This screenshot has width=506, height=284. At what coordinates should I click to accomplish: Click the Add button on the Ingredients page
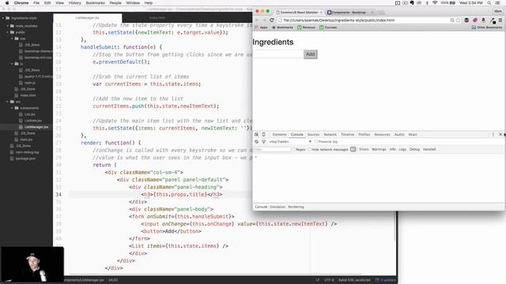click(x=311, y=54)
